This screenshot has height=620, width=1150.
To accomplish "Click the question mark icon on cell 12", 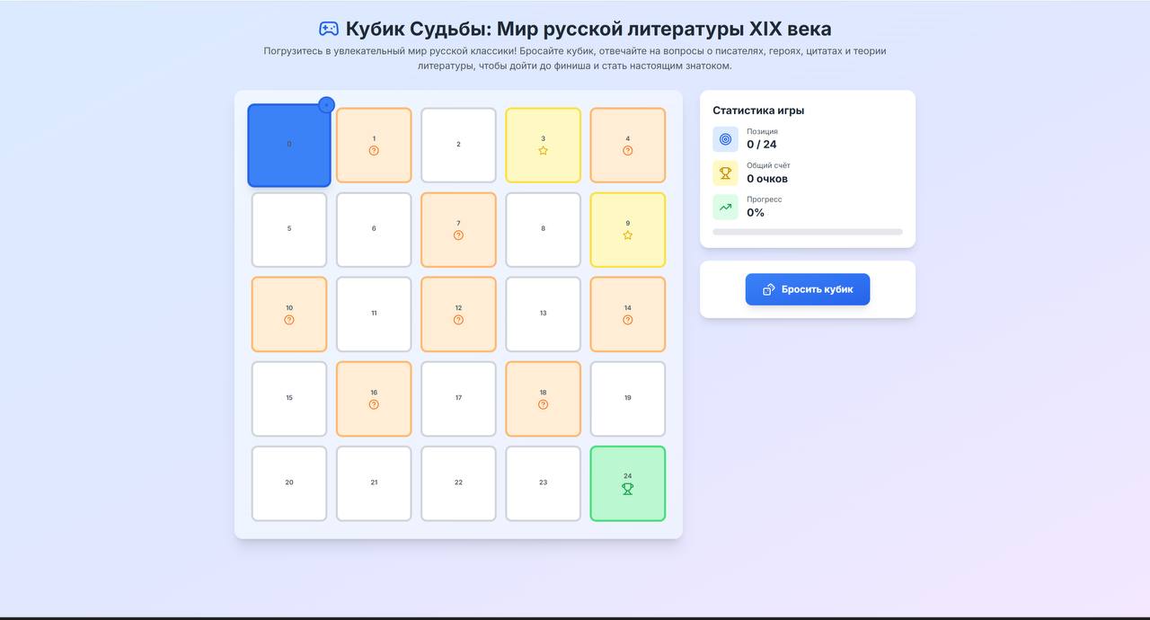I will (458, 320).
